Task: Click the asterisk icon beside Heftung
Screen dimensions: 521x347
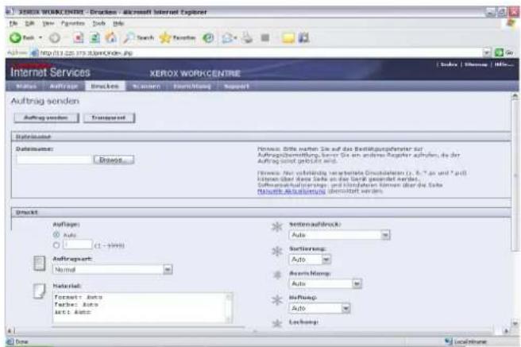Action: click(276, 300)
